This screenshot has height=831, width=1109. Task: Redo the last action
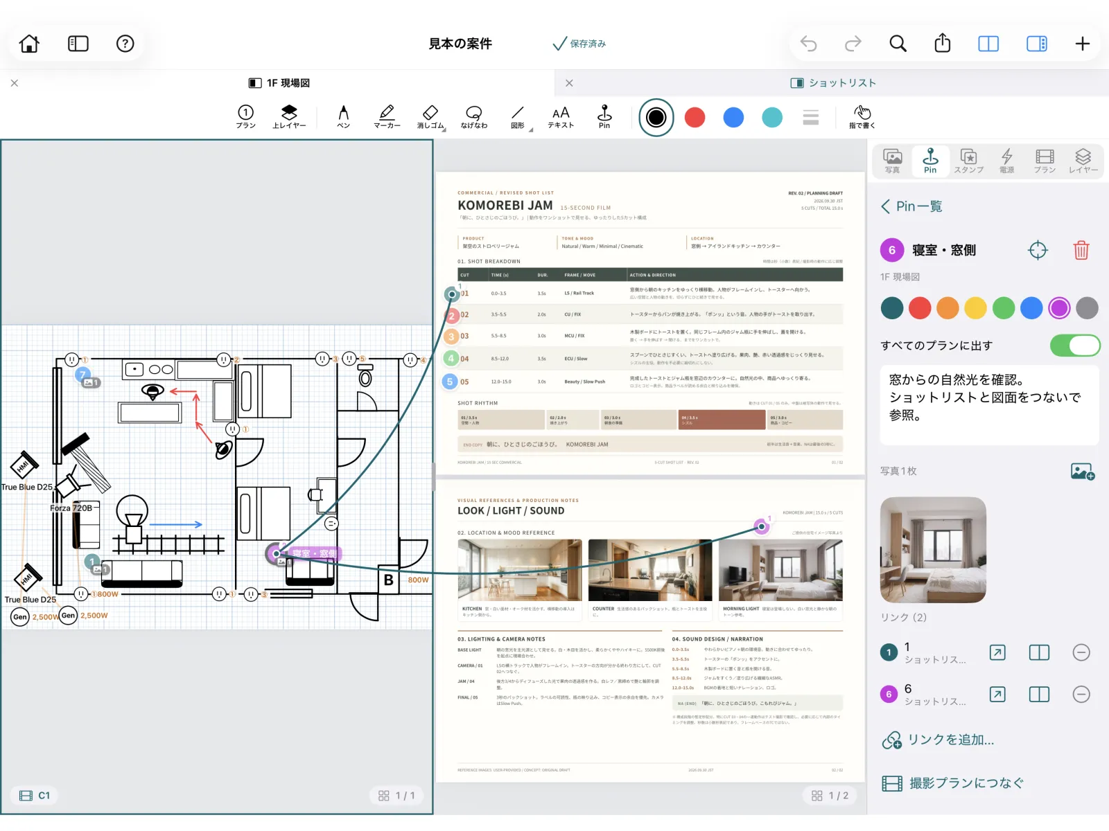[x=853, y=44]
